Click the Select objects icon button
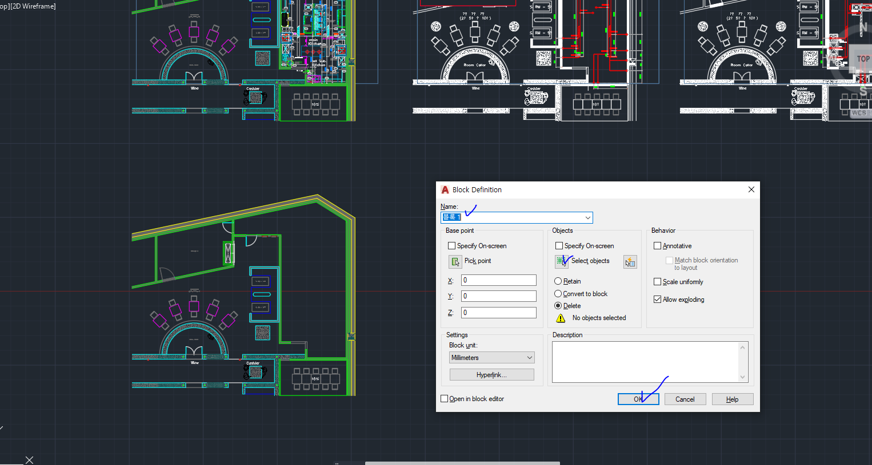The height and width of the screenshot is (465, 872). (562, 261)
